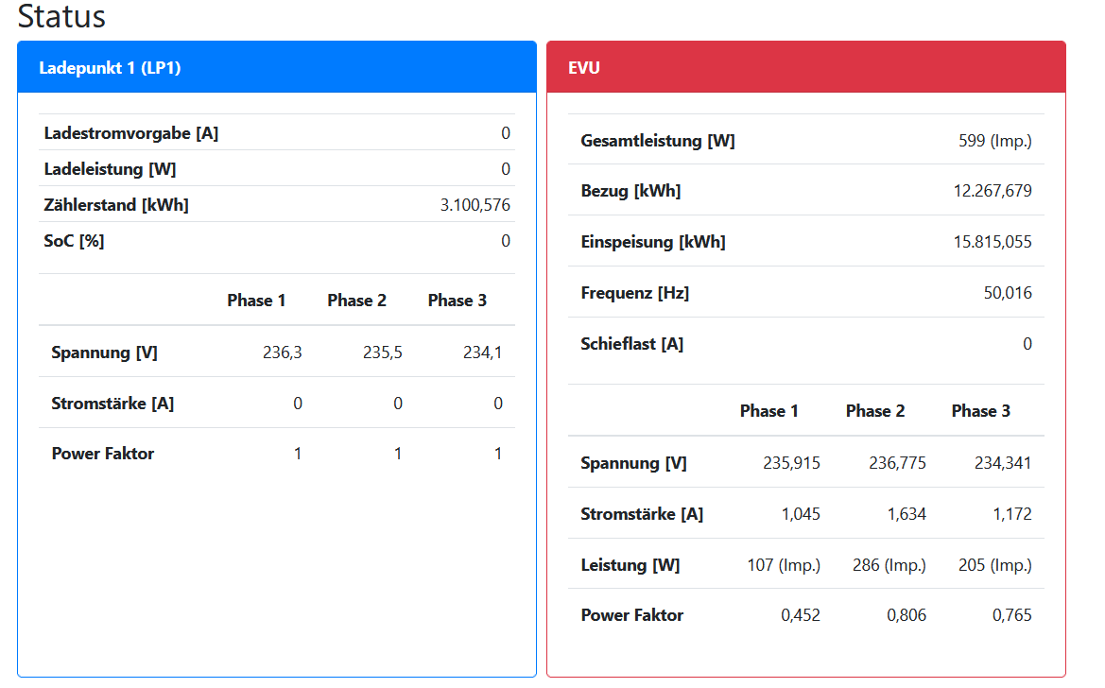Click the Schieflast [A] row label

[631, 344]
